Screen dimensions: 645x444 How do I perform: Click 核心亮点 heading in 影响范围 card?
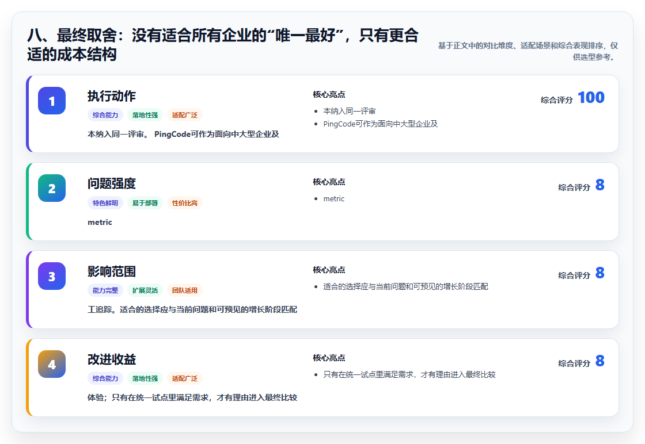[329, 270]
